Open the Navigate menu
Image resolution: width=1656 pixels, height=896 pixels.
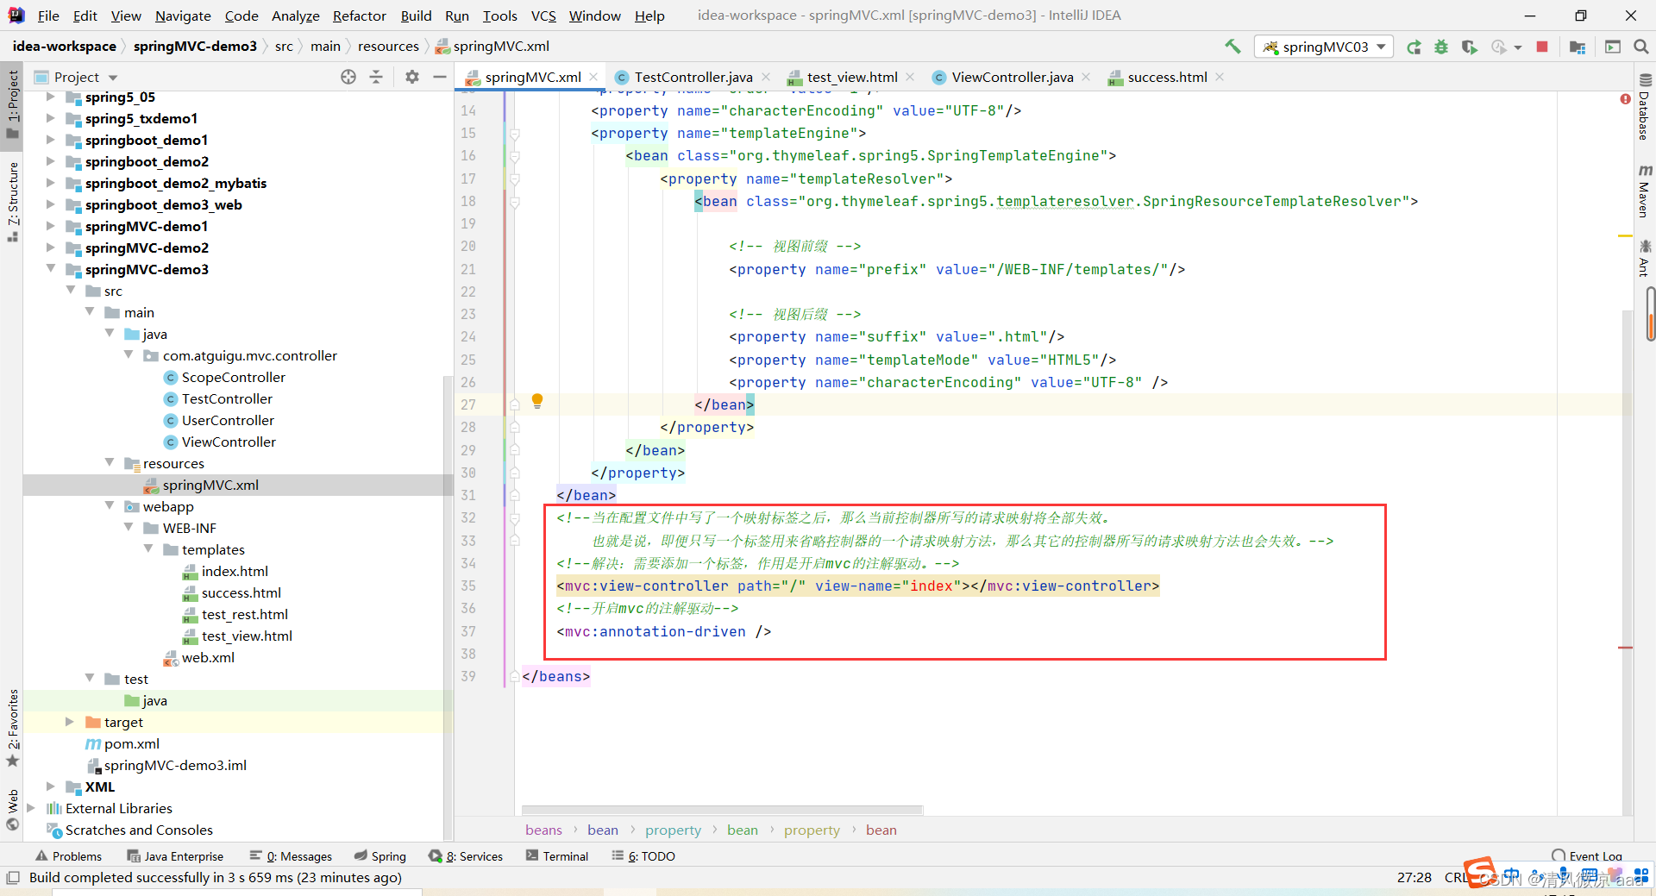183,16
